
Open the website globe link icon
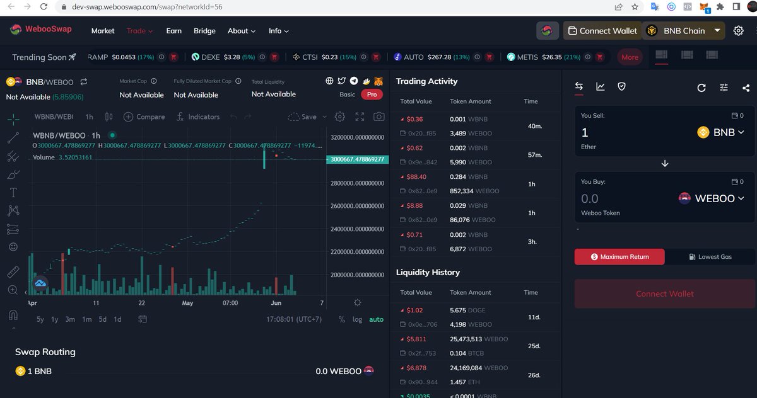click(329, 81)
